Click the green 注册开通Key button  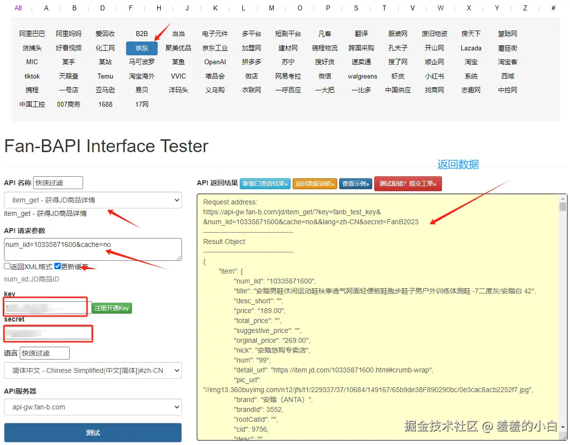coord(112,308)
